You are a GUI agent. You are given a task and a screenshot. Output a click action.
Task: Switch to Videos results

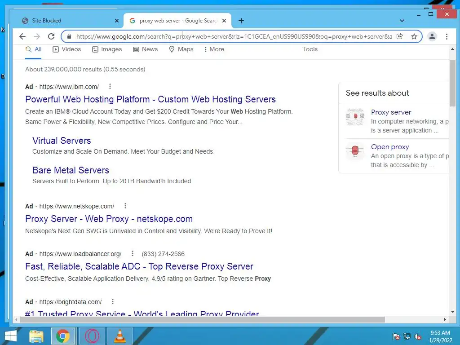click(67, 49)
